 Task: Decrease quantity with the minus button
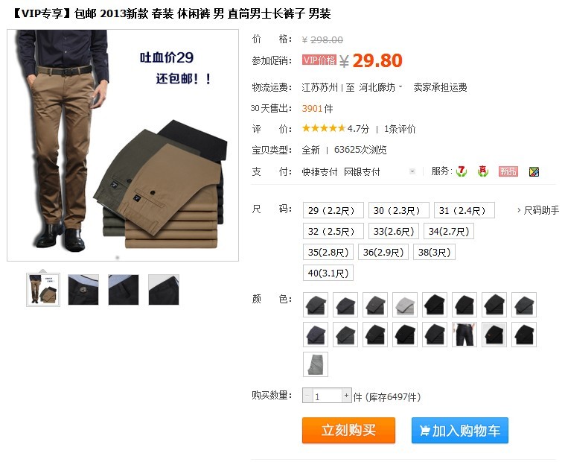[307, 396]
